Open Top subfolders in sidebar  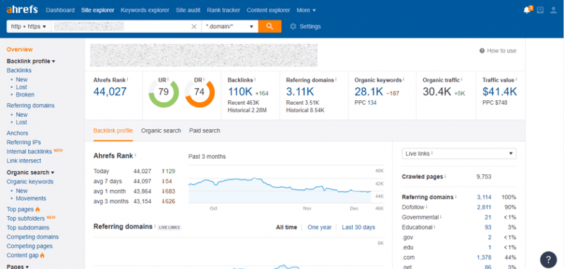pos(26,218)
